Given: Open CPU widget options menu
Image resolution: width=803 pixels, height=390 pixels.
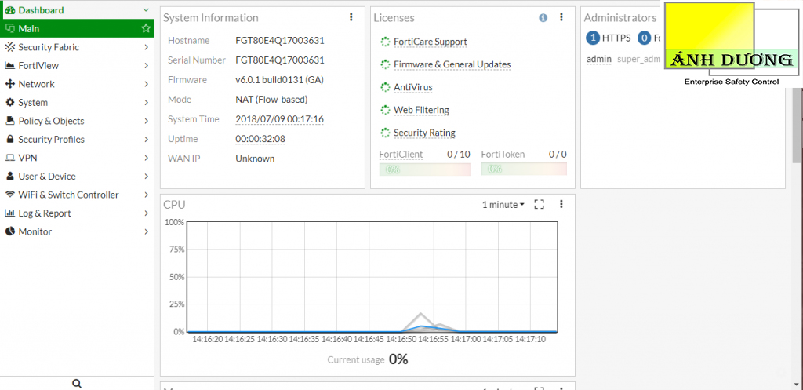Looking at the screenshot, I should 561,205.
